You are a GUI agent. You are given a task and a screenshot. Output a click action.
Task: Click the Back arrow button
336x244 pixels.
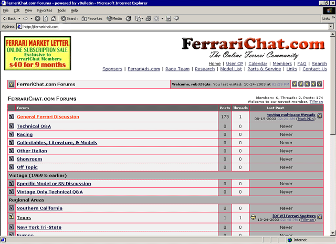pyautogui.click(x=9, y=19)
